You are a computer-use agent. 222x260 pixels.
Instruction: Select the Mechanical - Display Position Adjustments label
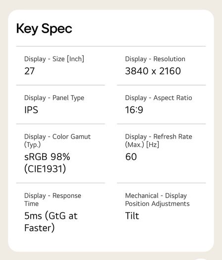(157, 200)
